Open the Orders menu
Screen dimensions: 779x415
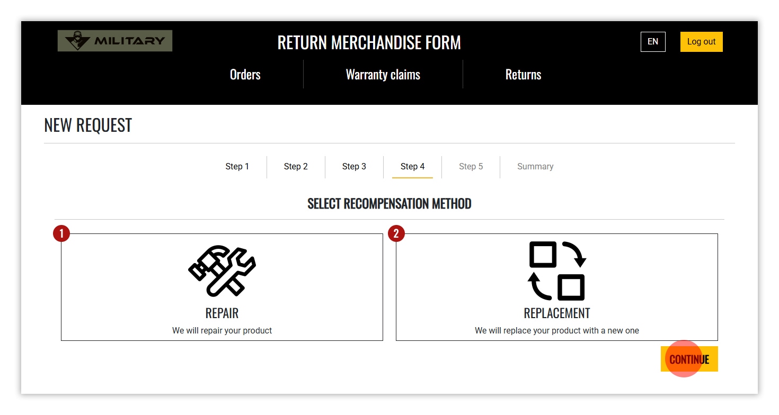point(245,75)
